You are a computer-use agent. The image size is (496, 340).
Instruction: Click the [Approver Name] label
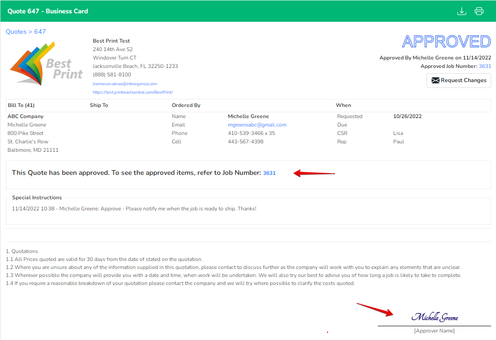[434, 331]
